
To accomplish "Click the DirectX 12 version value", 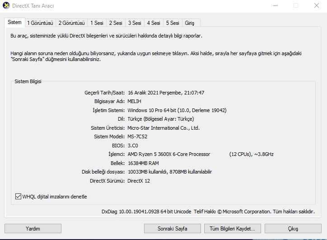I will (x=139, y=181).
